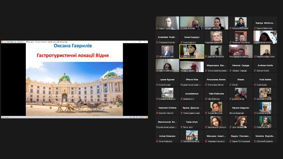Select Мирослава participant name tile
283x159 pixels.
tap(216, 65)
